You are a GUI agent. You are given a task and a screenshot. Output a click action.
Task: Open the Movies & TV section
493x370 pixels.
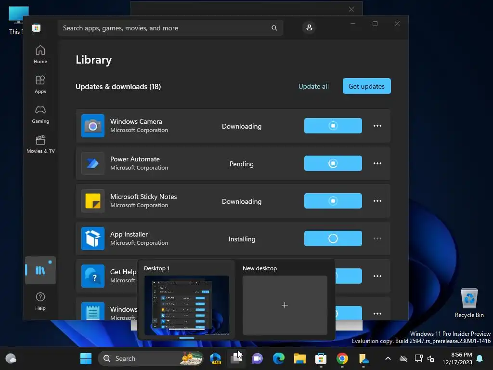pyautogui.click(x=40, y=144)
